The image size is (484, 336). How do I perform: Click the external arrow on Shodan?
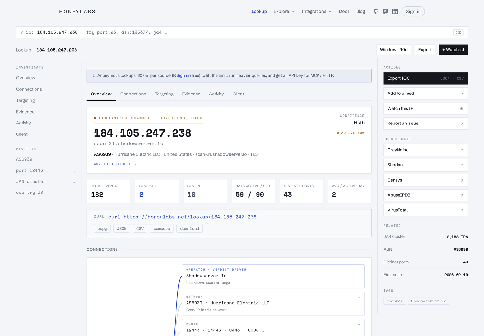(462, 165)
